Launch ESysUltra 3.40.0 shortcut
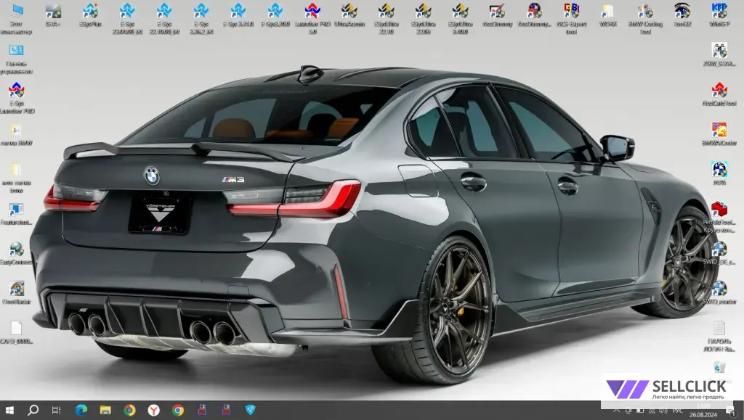744x420 pixels. point(460,18)
